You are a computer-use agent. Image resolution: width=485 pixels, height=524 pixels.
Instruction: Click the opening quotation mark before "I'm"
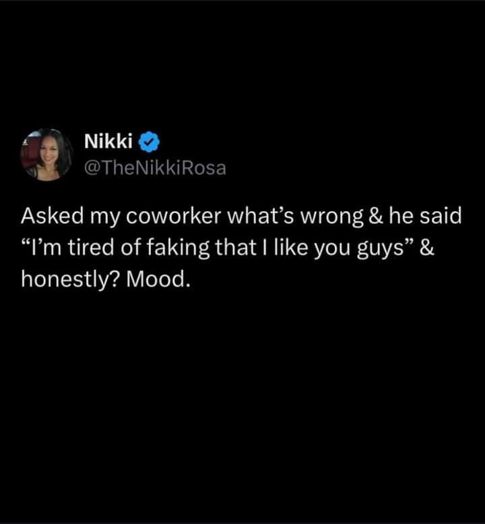coord(26,243)
